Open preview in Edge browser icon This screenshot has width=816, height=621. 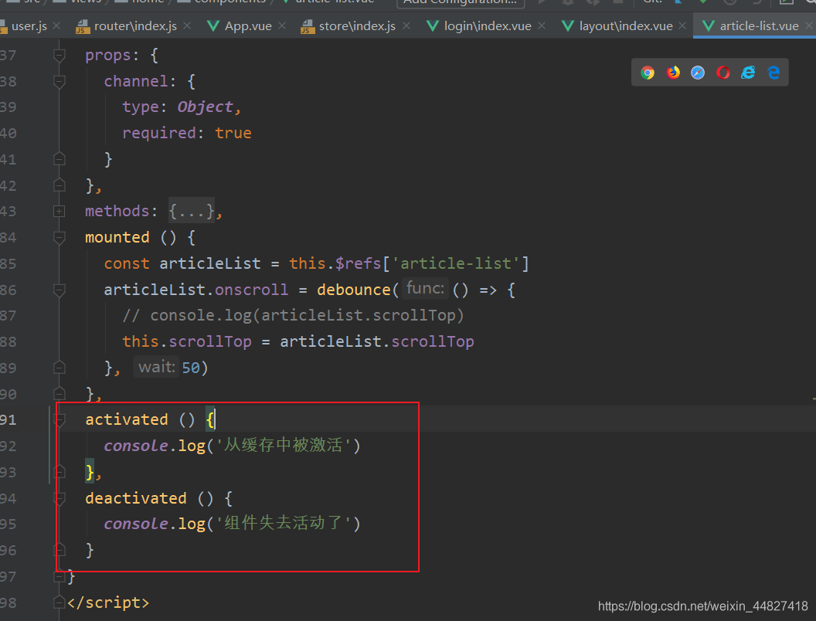[773, 73]
